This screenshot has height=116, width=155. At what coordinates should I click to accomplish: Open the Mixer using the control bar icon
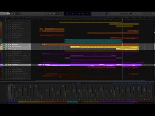(x=17, y=14)
